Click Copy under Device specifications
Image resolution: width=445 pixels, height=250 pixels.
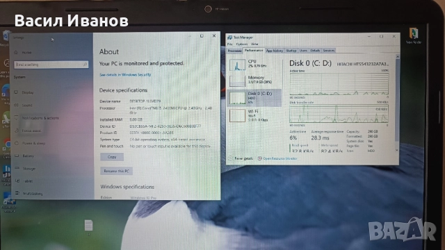click(x=112, y=157)
